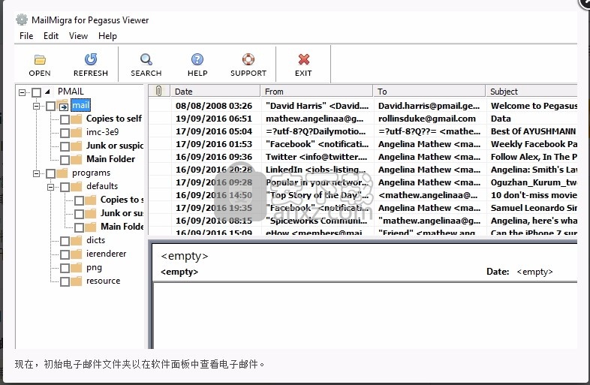Tick the mail folder checkbox
590x385 pixels.
[51, 106]
